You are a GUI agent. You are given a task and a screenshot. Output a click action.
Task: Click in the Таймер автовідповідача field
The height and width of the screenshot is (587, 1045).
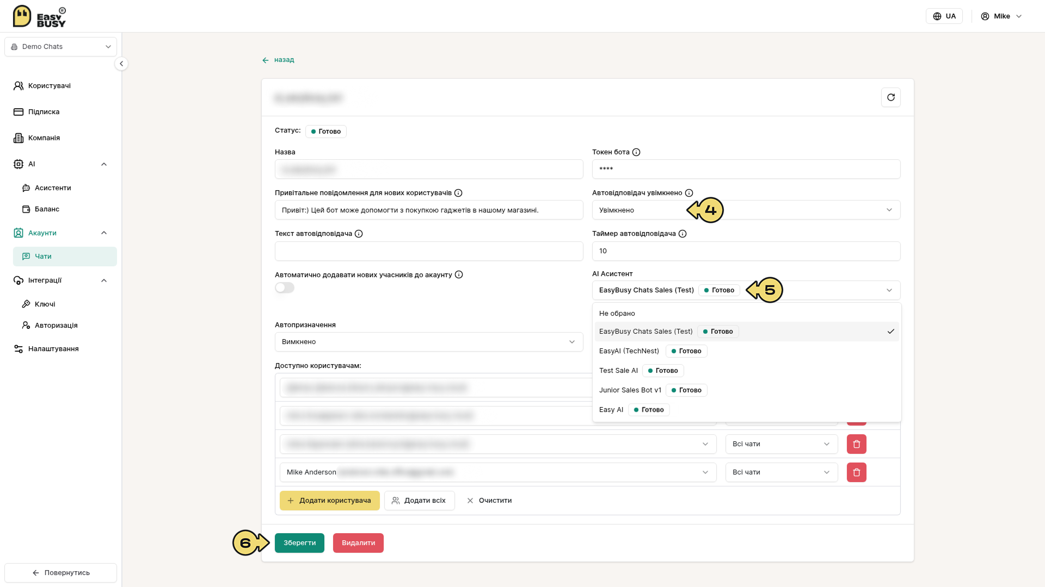(746, 251)
